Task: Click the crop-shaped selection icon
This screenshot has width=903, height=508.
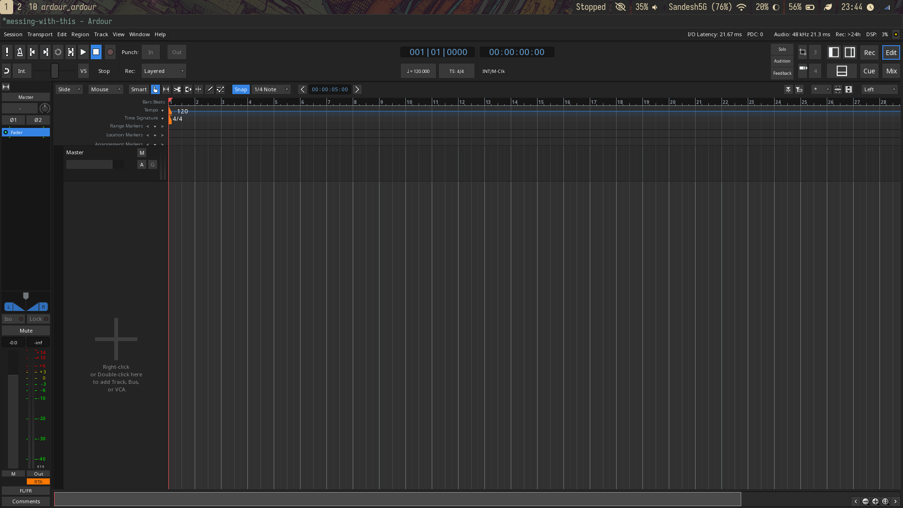Action: click(x=803, y=52)
